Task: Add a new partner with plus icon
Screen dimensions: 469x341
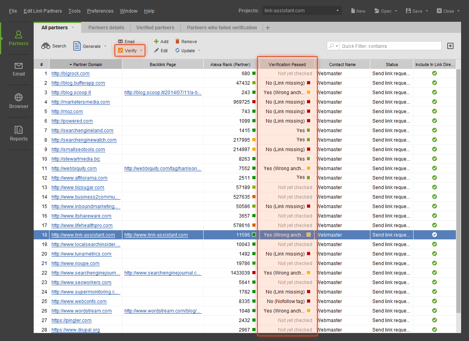Action: (x=161, y=42)
